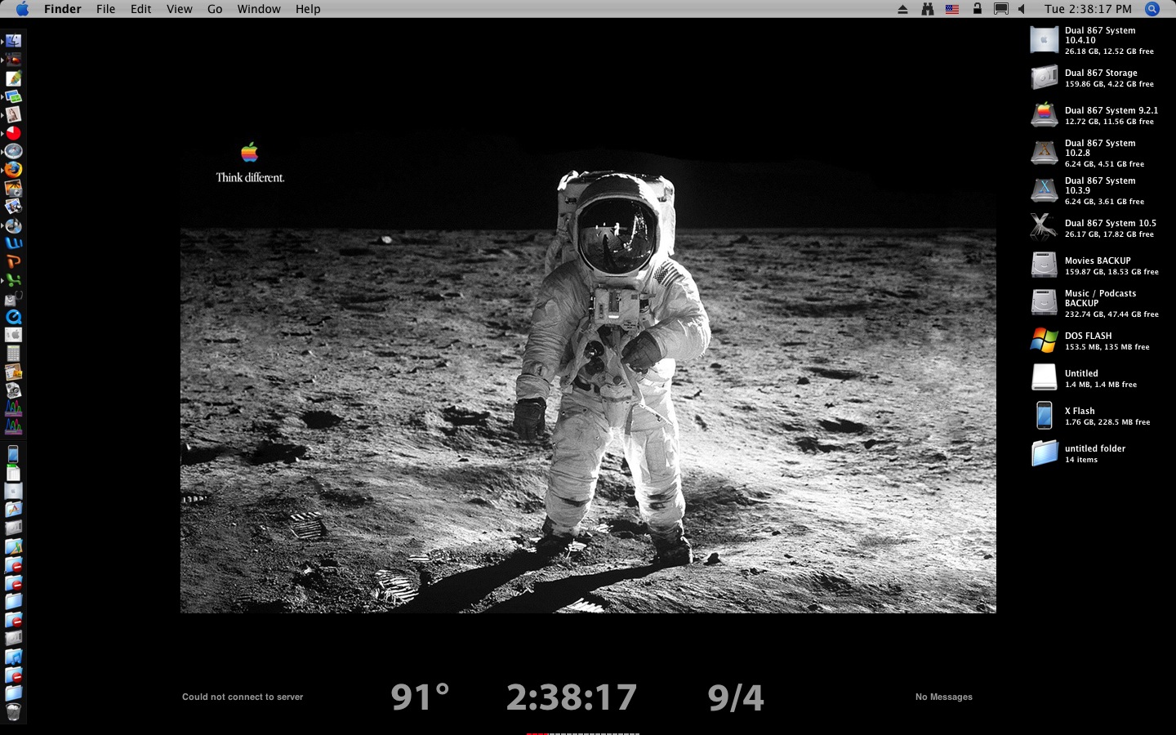Image resolution: width=1176 pixels, height=735 pixels.
Task: Open US flag input menu
Action: coord(952,9)
